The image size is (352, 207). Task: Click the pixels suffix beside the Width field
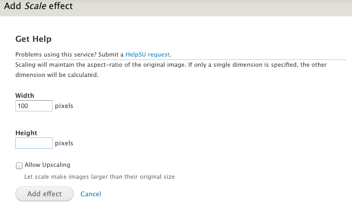pyautogui.click(x=64, y=106)
